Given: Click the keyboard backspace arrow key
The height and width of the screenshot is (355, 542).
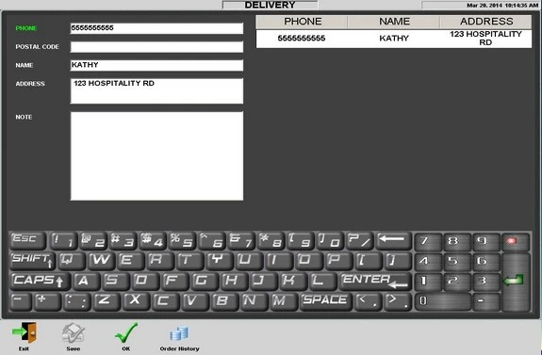Looking at the screenshot, I should point(393,240).
